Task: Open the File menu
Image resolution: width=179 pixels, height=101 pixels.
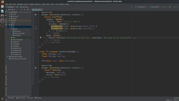Action: click(x=7, y=4)
